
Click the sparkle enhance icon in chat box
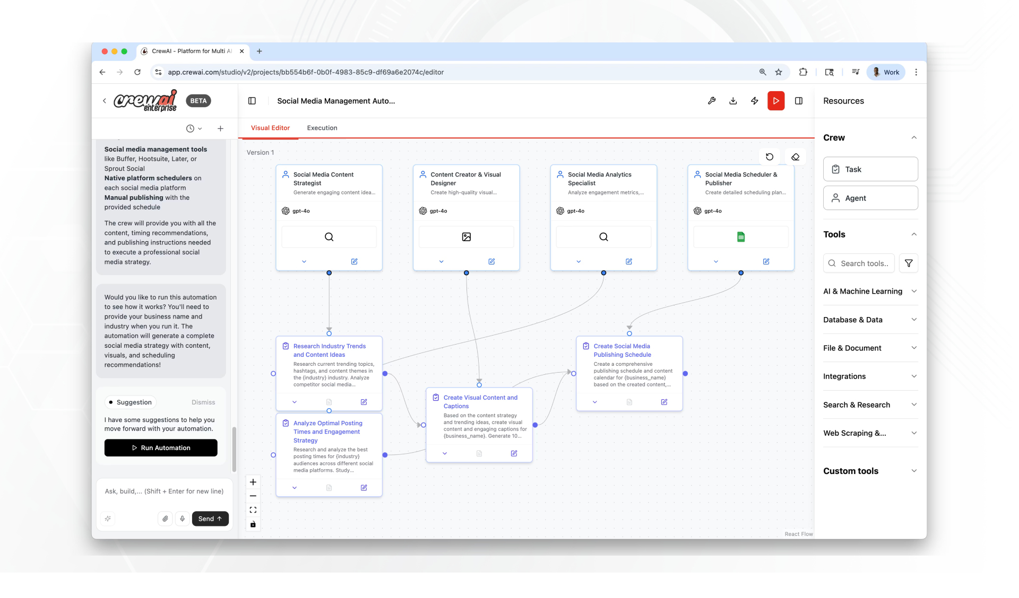coord(108,518)
